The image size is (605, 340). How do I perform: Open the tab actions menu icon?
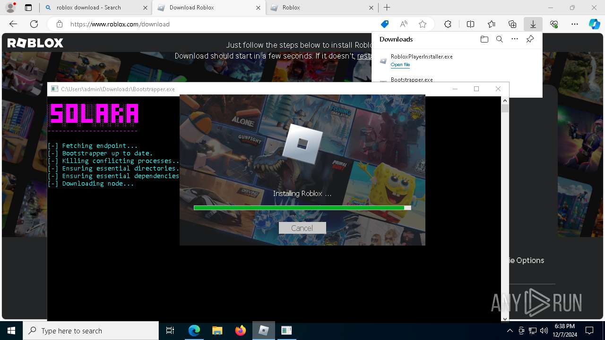[28, 8]
